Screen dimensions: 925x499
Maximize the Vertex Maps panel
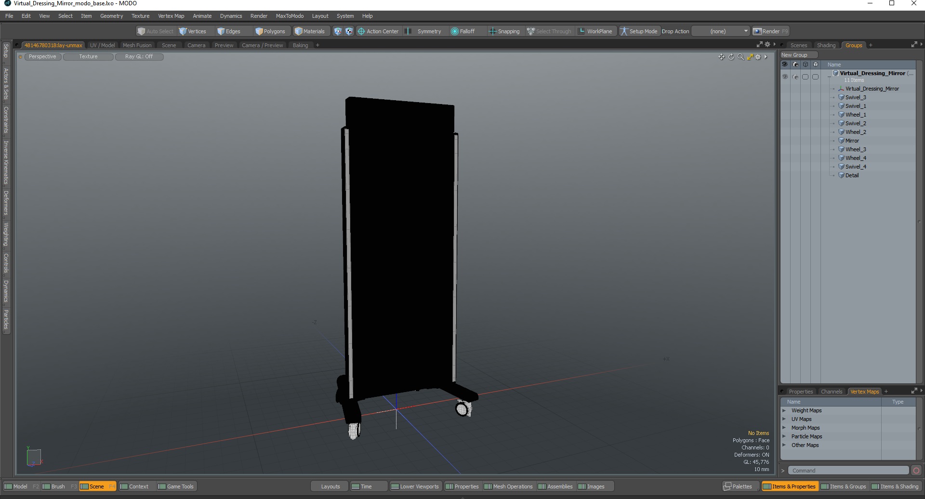coord(914,391)
